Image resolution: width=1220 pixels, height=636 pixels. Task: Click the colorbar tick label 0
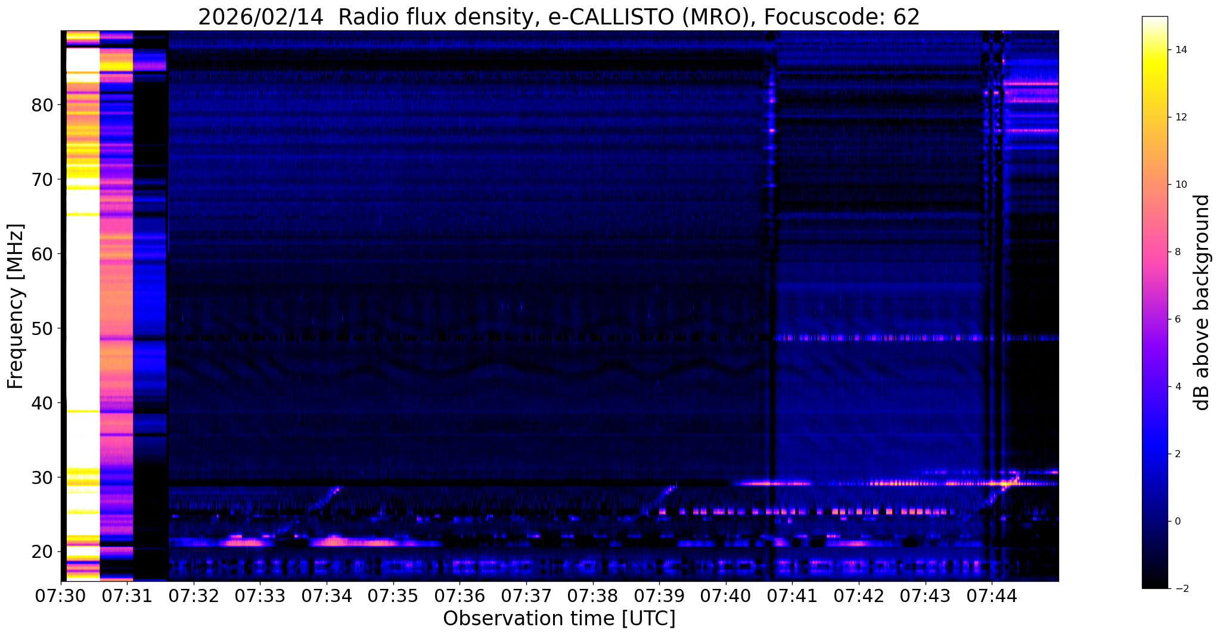click(1178, 522)
